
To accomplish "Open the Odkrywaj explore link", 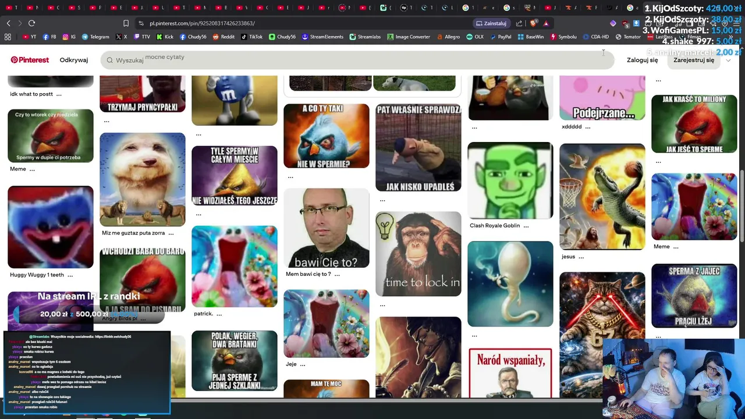I will coord(74,60).
